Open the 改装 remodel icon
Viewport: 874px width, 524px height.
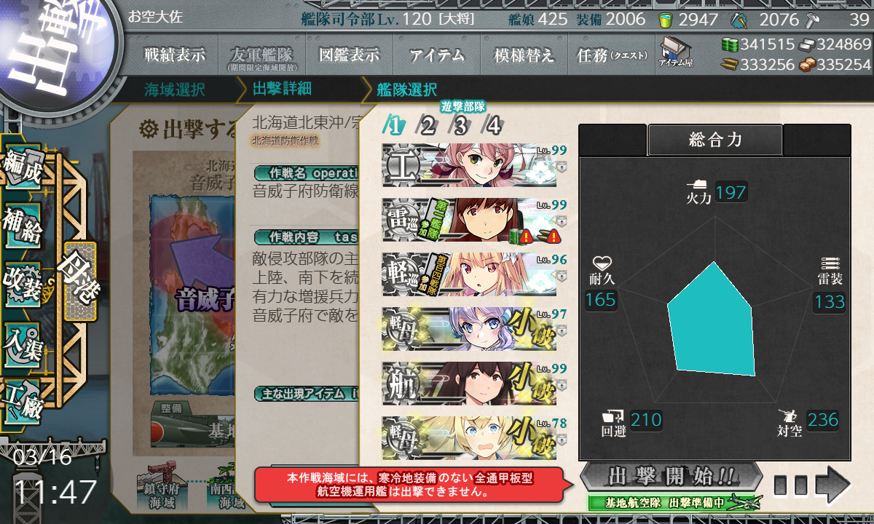23,284
